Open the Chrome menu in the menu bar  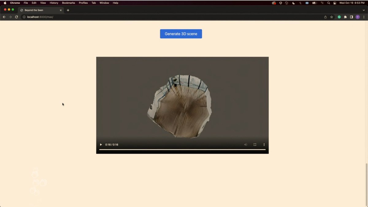point(15,3)
